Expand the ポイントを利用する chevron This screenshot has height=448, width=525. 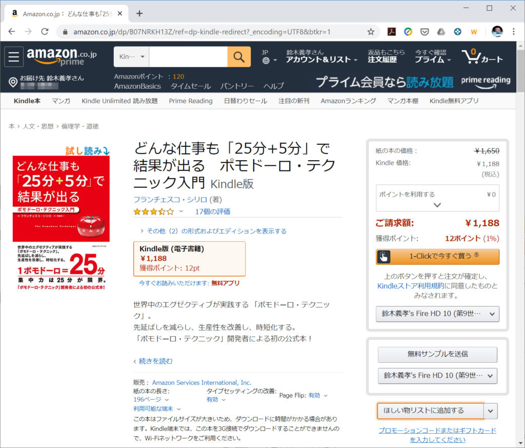tap(437, 205)
